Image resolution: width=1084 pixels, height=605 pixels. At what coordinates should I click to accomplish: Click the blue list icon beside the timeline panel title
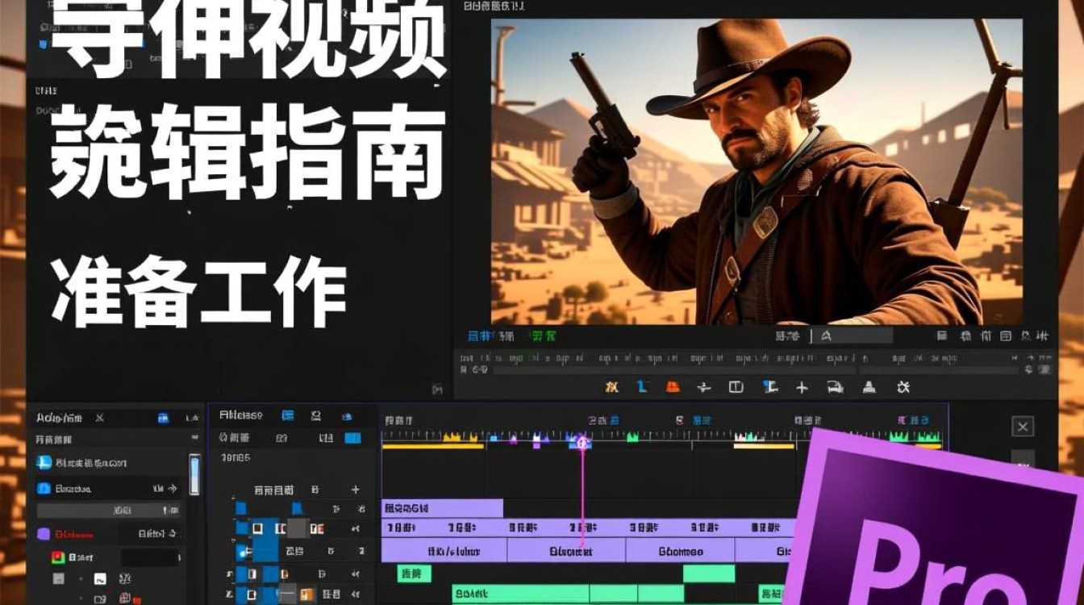288,416
